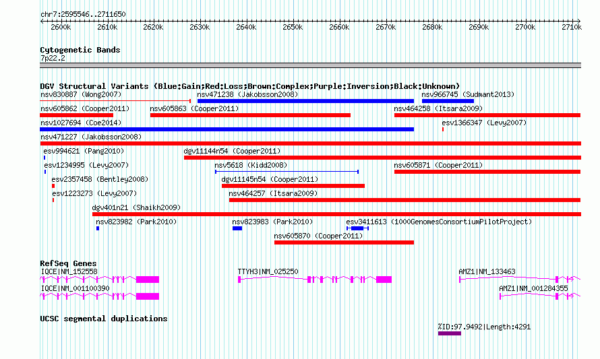Viewport: 600px width, 359px height.
Task: Click the nsv823982 (Park2010) label
Action: click(136, 222)
